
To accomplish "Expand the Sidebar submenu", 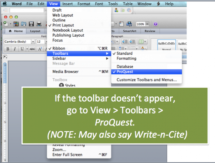I will pyautogui.click(x=79, y=58).
